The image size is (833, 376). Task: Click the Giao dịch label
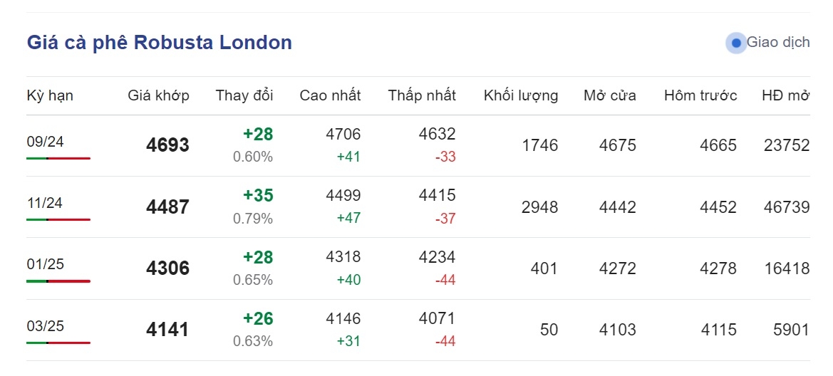[778, 43]
